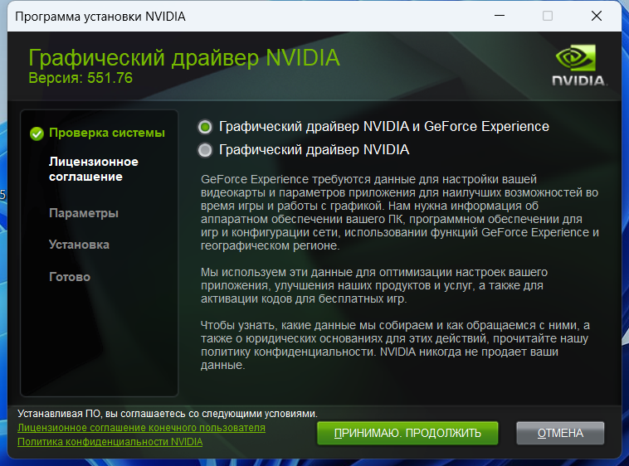Click the paragraph starting GeForce Experience требуются
The height and width of the screenshot is (466, 629).
click(x=399, y=212)
